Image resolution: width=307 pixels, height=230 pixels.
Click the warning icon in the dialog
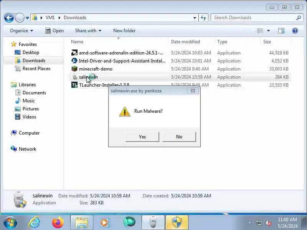tap(124, 112)
